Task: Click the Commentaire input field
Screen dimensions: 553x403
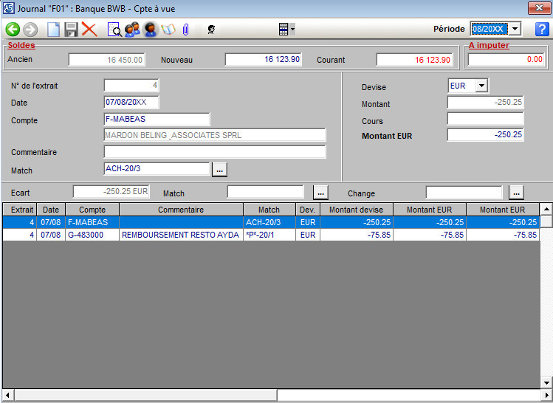Action: tap(214, 152)
